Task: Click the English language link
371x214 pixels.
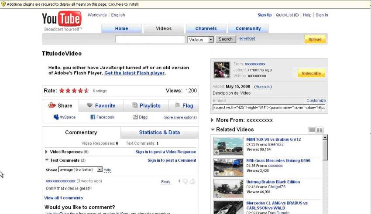Action: (118, 15)
